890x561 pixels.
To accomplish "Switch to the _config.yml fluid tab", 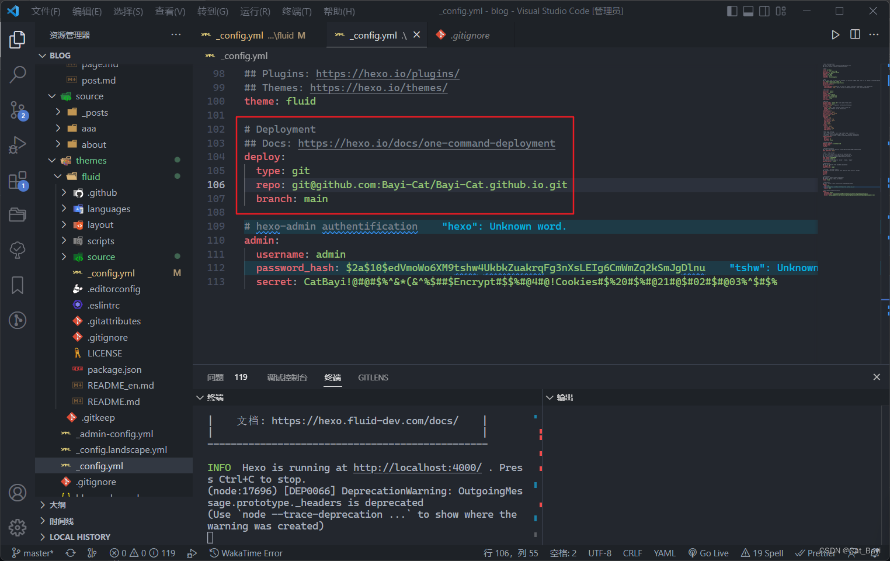I will pyautogui.click(x=253, y=35).
